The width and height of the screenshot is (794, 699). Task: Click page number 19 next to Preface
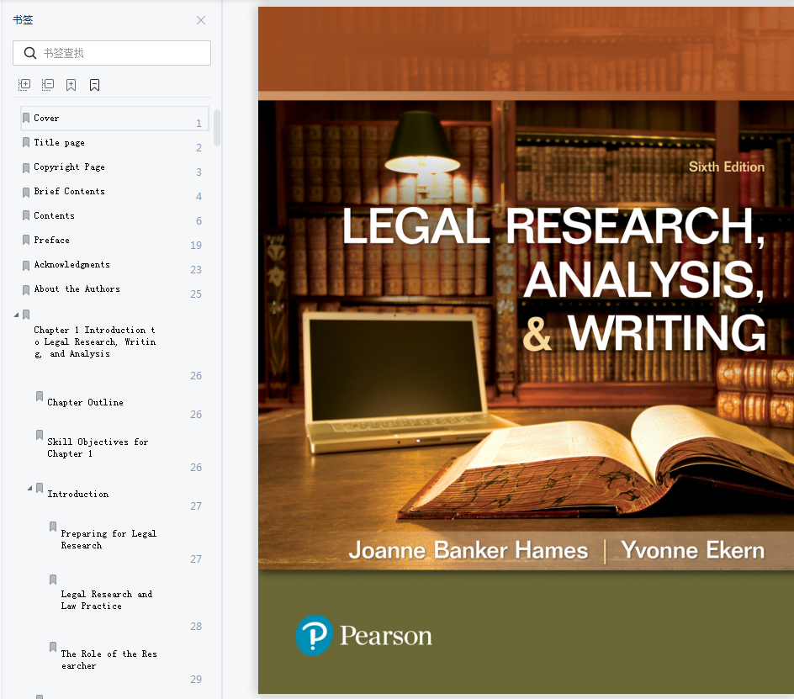tap(196, 246)
